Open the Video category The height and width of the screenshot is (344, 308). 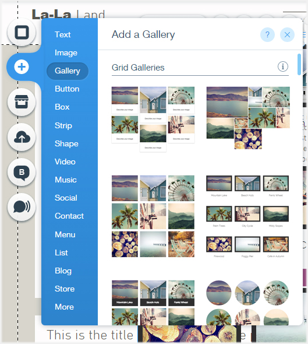65,162
